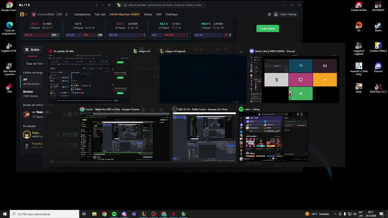388x218 pixels.
Task: Click the taskbar clock showing 20:17
Action: pyautogui.click(x=371, y=214)
